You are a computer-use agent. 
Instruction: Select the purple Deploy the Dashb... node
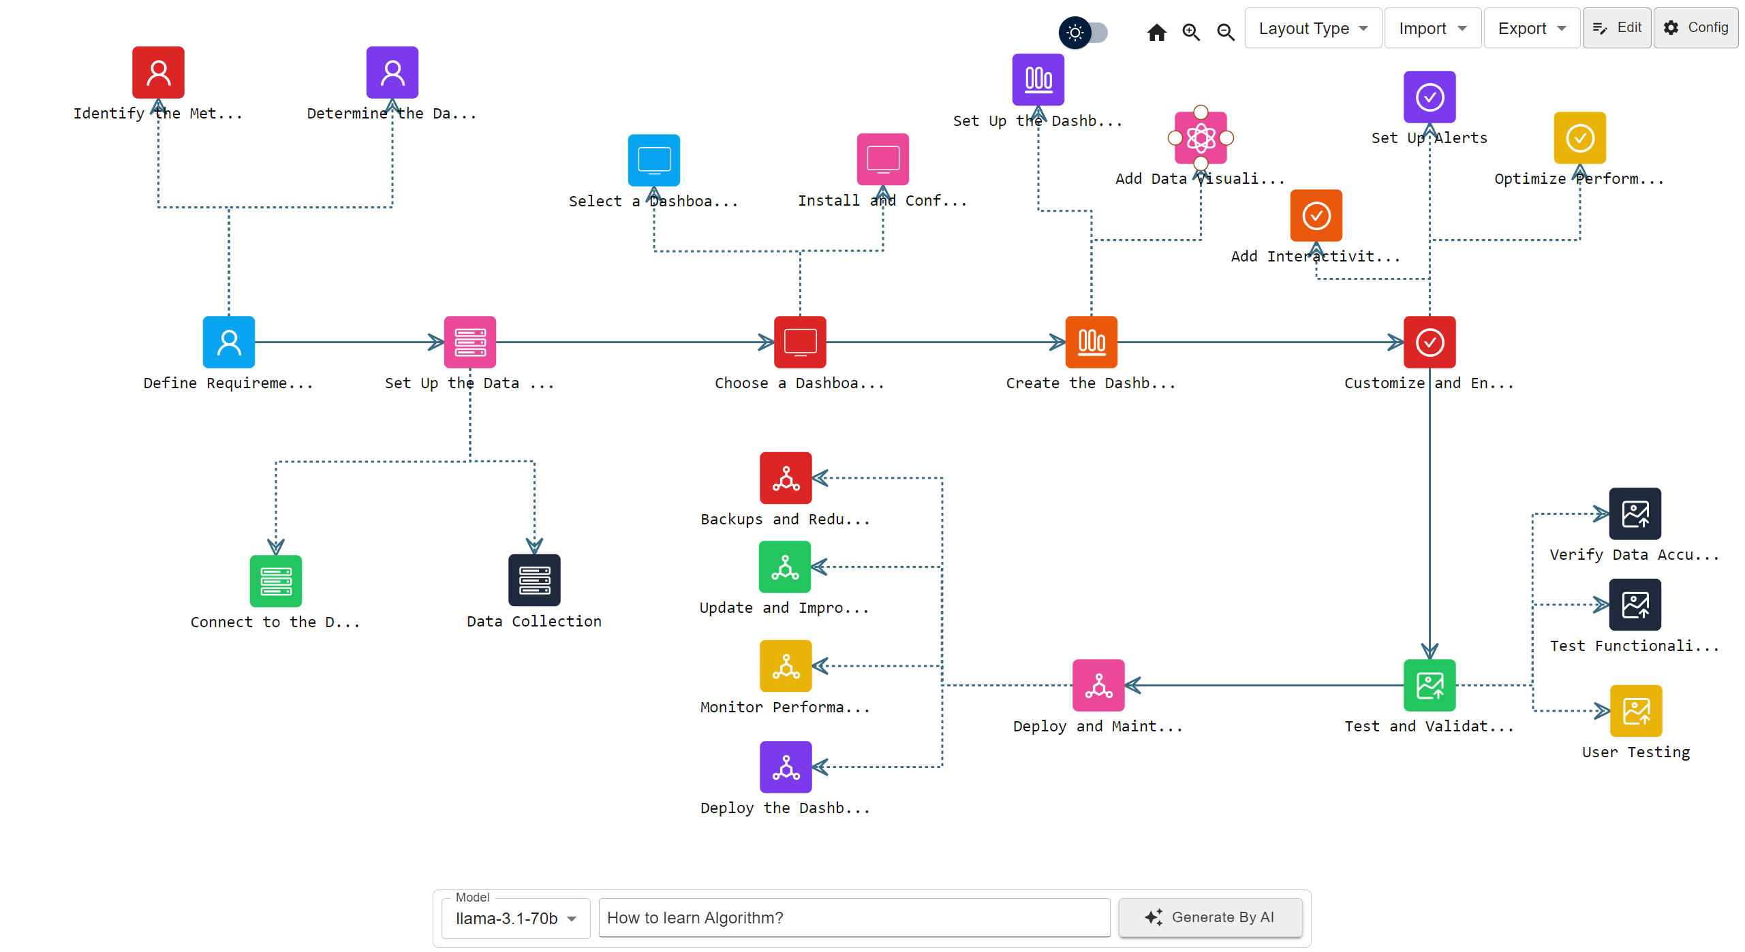pos(786,767)
